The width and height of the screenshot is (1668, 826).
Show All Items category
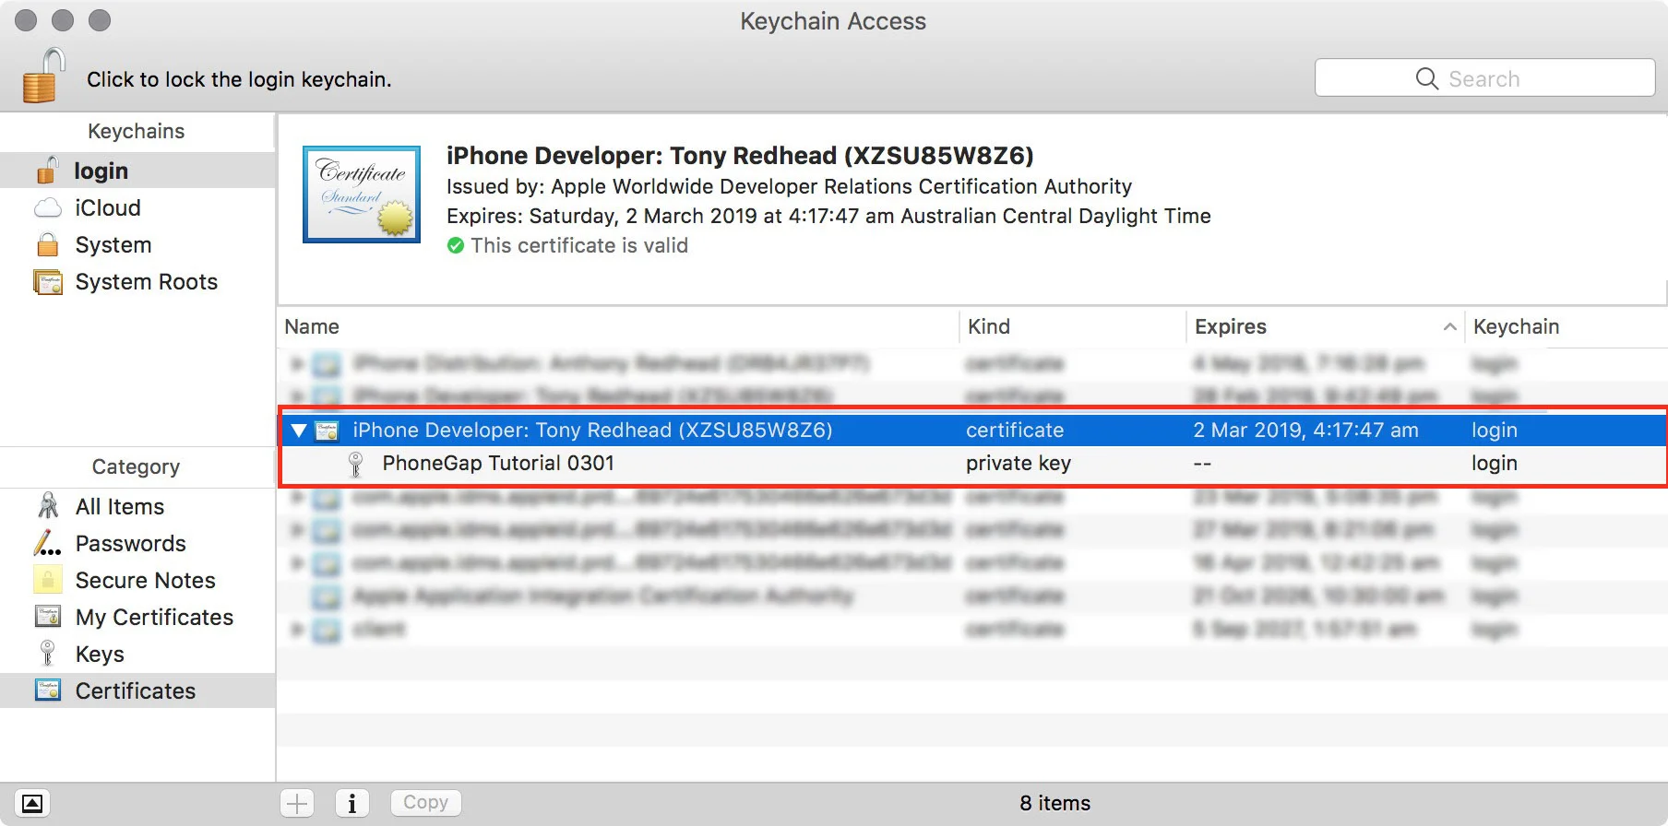[137, 506]
